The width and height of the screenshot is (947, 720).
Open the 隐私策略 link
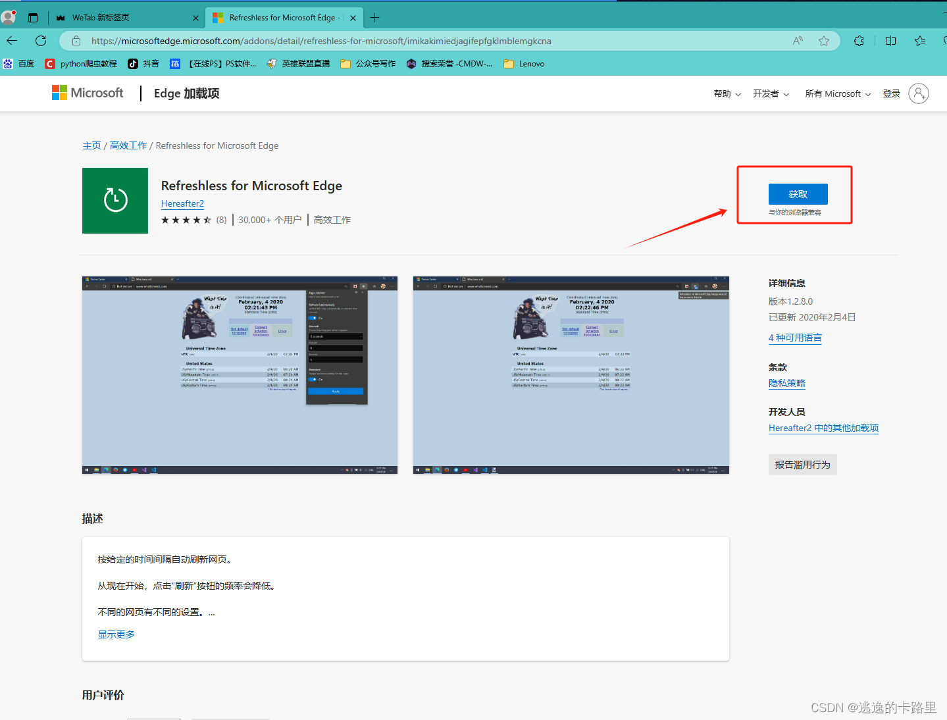coord(787,383)
